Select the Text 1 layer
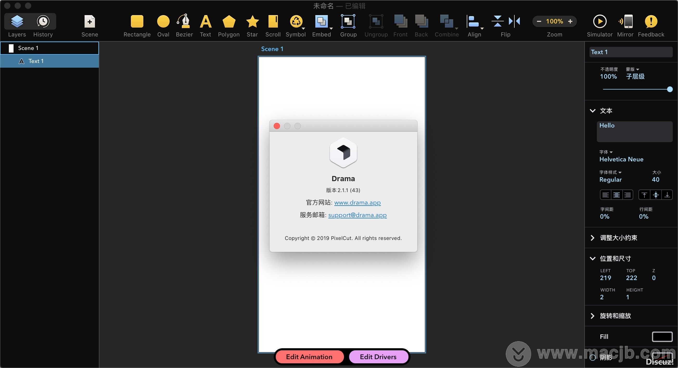 49,61
